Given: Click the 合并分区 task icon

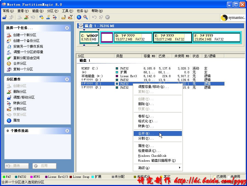Looking at the screenshot, I should [x=9, y=63].
